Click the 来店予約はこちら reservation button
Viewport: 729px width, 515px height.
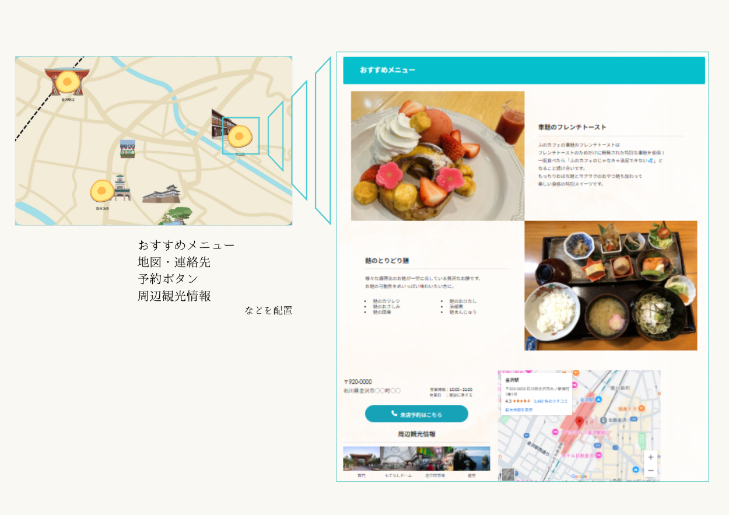click(416, 414)
